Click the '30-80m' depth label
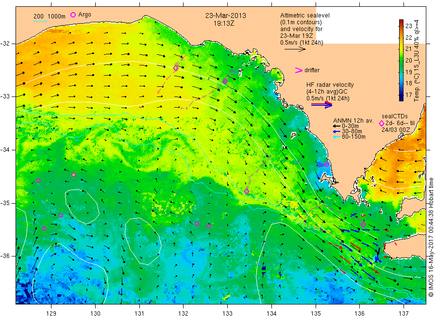Image resolution: width=437 pixels, height=320 pixels. (x=352, y=131)
